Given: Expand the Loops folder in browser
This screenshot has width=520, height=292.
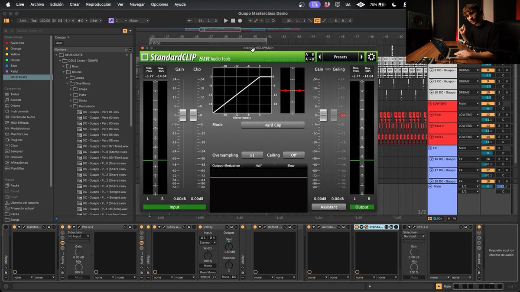Looking at the screenshot, I should pos(68,78).
